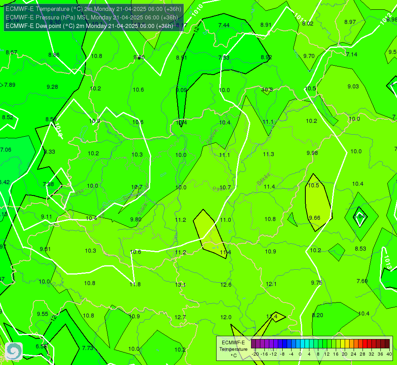The image size is (397, 365).
Task: Click the ECMWF-E Temperature °C legend title
Action: [234, 349]
